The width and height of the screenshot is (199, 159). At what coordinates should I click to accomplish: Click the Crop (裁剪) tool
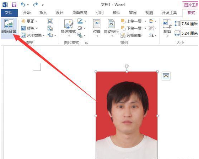tap(167, 28)
